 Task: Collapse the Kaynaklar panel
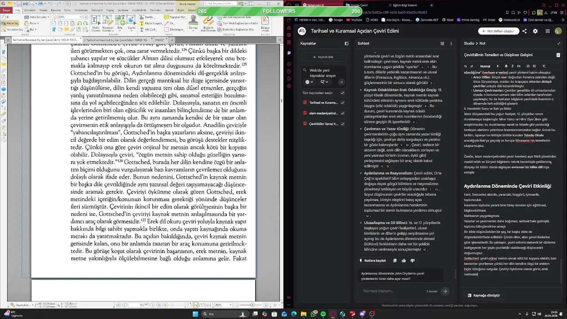pos(346,43)
